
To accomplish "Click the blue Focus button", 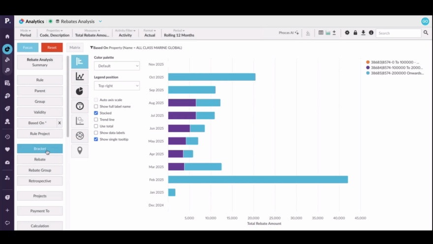I will tap(28, 47).
